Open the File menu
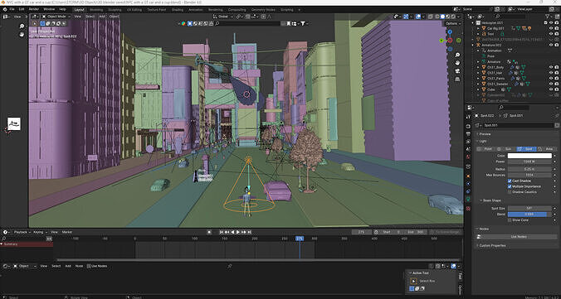 [x=12, y=9]
